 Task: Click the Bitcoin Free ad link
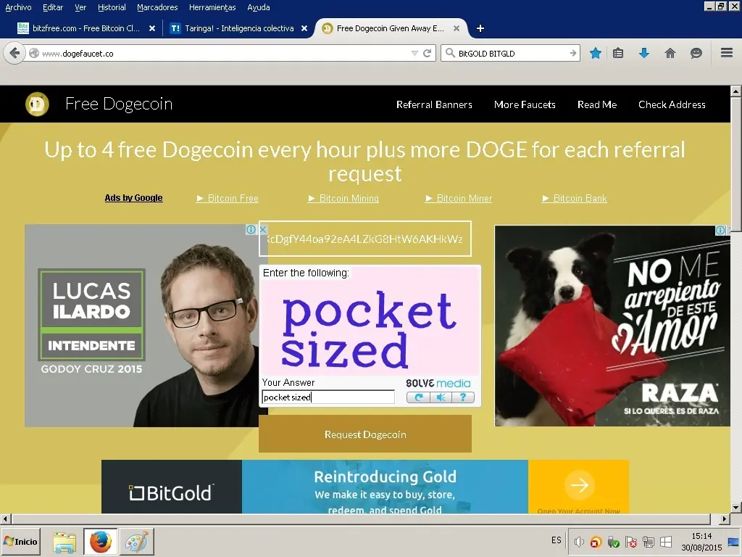228,199
